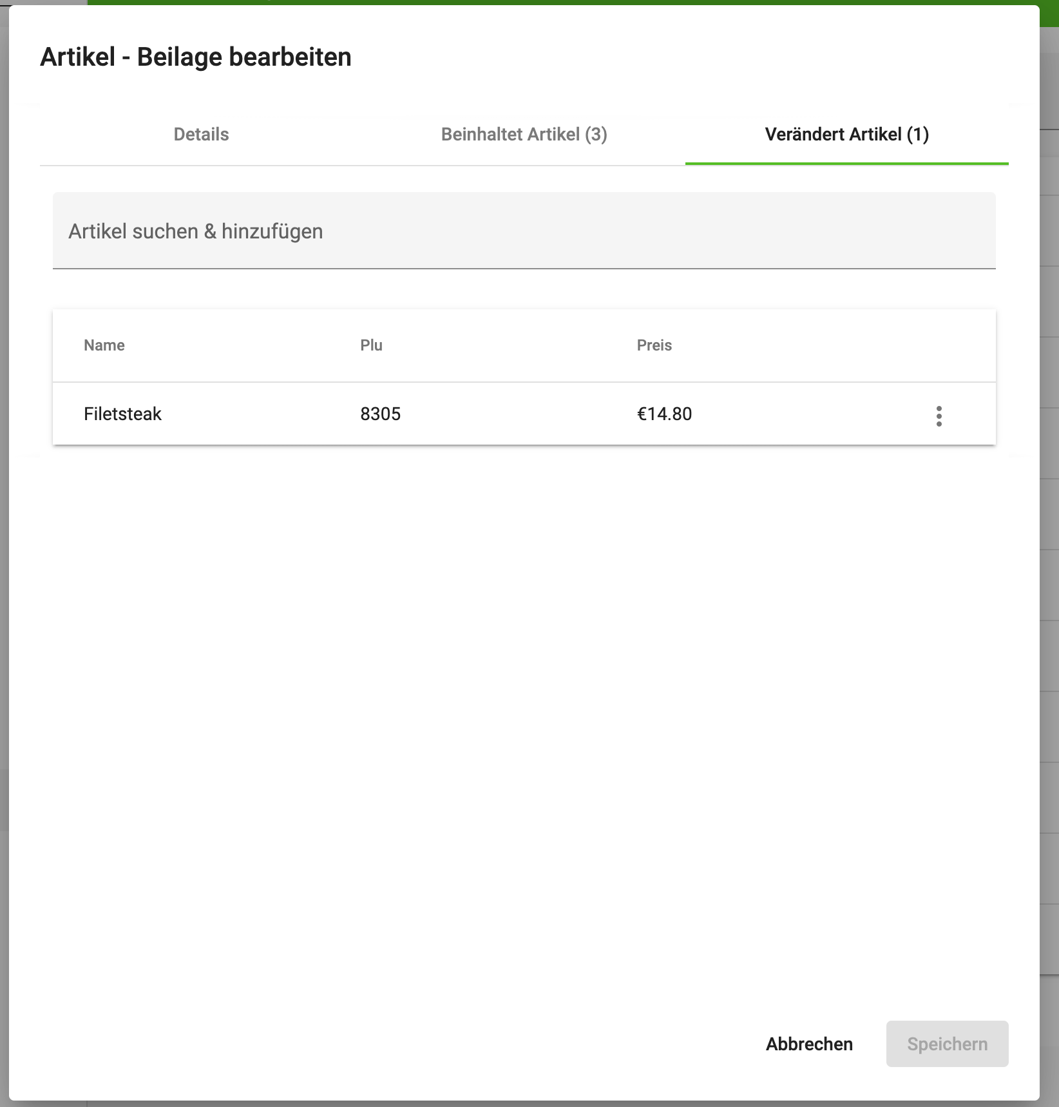This screenshot has width=1059, height=1107.
Task: Click the Preis column header
Action: click(654, 345)
